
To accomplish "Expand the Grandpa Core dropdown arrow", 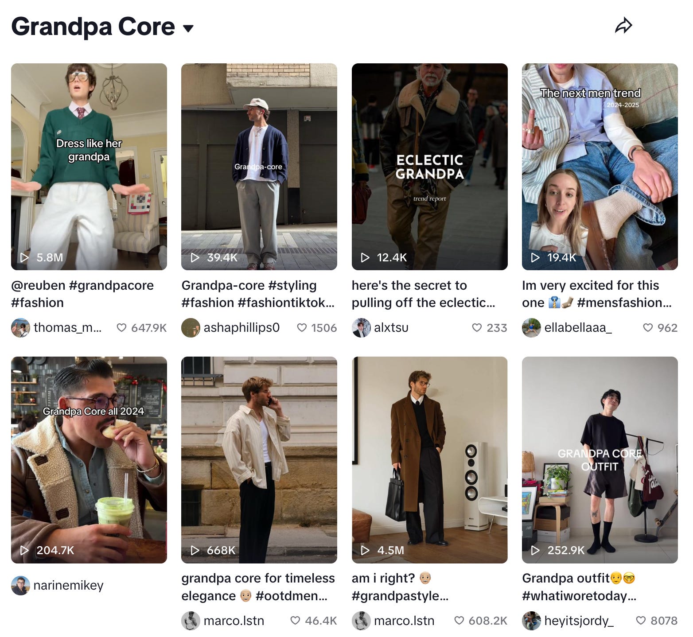I will point(188,29).
